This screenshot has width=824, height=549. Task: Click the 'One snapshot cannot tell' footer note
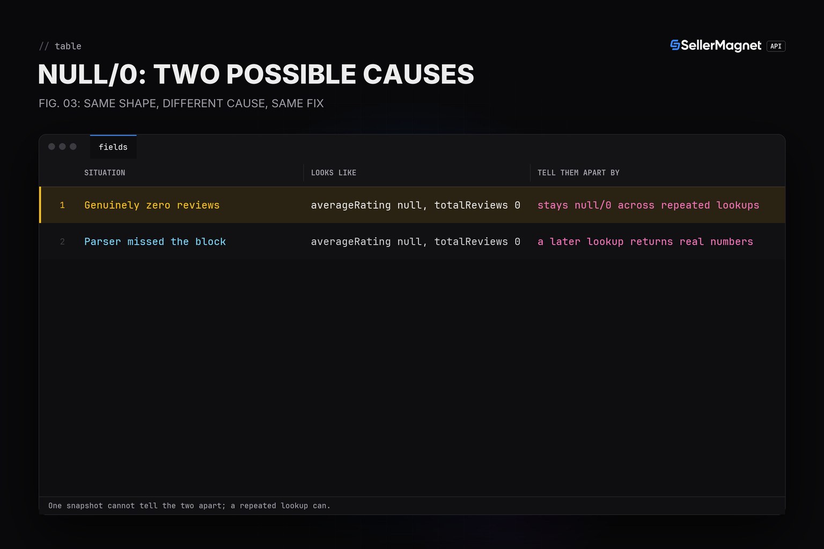pos(189,506)
